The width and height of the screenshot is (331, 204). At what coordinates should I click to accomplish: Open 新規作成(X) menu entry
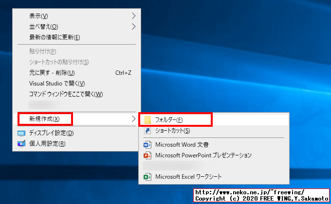click(x=76, y=119)
